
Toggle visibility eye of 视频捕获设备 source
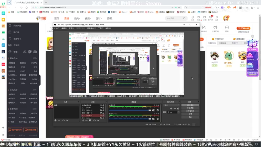point(101,105)
